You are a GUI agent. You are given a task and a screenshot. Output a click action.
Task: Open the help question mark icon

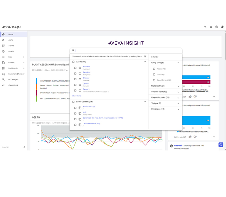coord(217,27)
